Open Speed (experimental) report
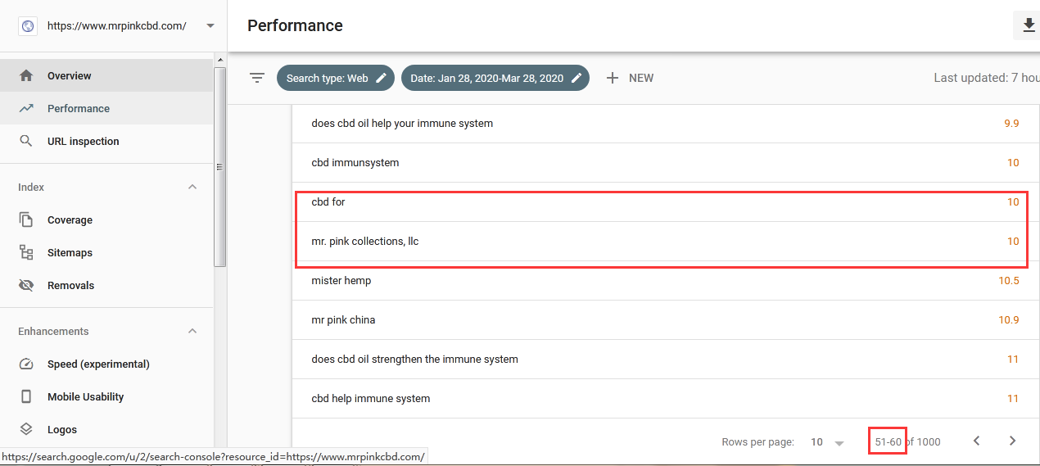Image resolution: width=1040 pixels, height=466 pixels. pos(106,364)
